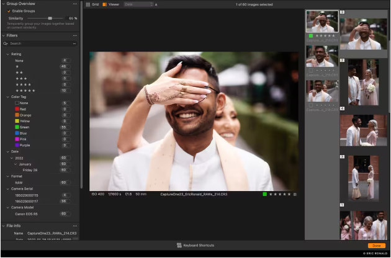Screen dimensions: 391x258
Task: Open File Info panel options menu
Action: click(75, 226)
